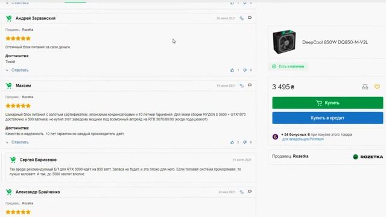386x217 pixels.
Task: Click the price 3 495 ₴
Action: tap(283, 87)
